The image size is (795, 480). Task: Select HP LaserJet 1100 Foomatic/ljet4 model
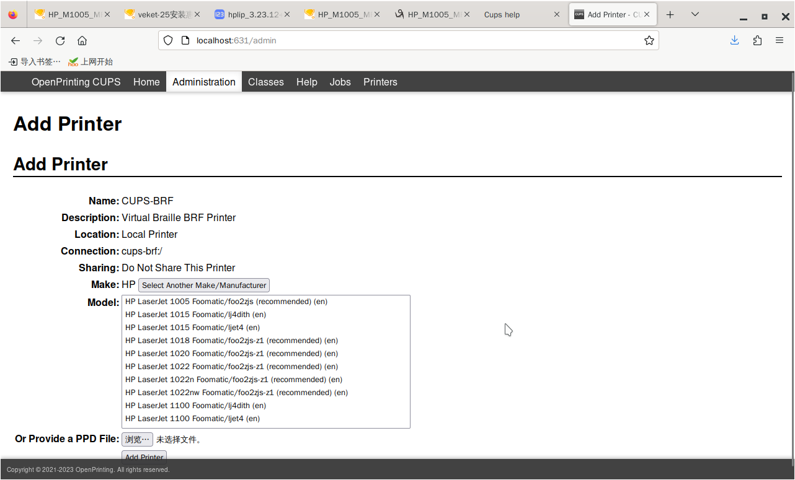[265, 419]
